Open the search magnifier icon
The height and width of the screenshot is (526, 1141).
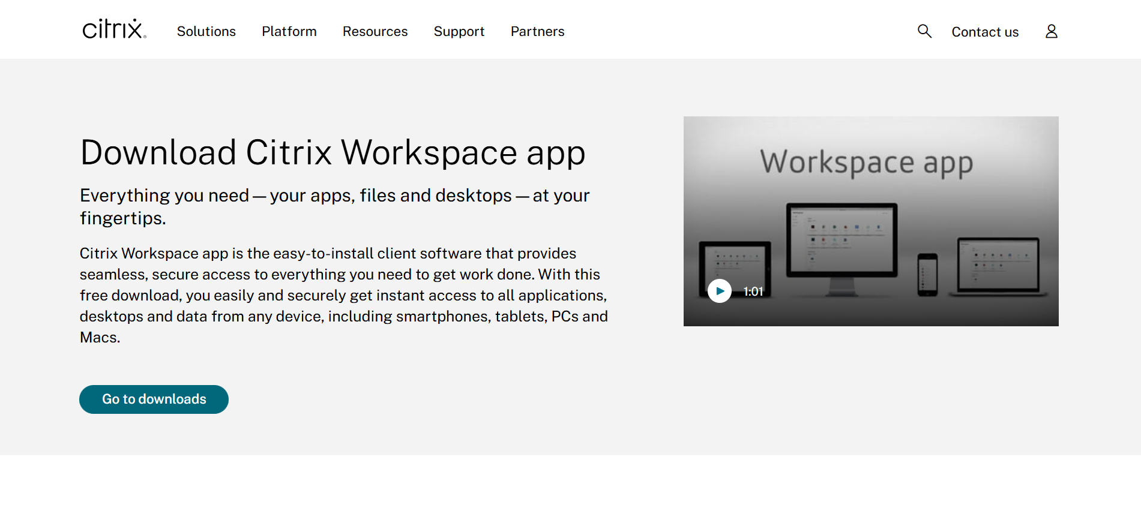pyautogui.click(x=924, y=31)
